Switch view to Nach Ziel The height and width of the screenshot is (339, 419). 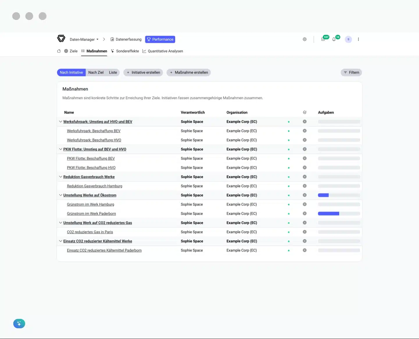[x=96, y=72]
